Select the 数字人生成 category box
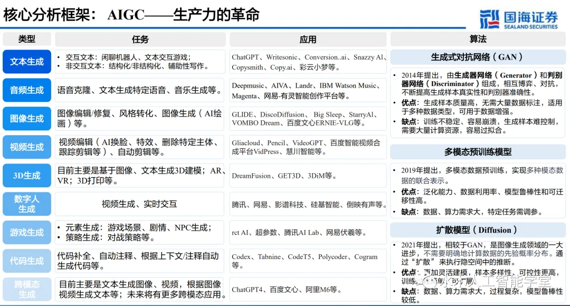Image resolution: width=570 pixels, height=306 pixels. tap(27, 204)
